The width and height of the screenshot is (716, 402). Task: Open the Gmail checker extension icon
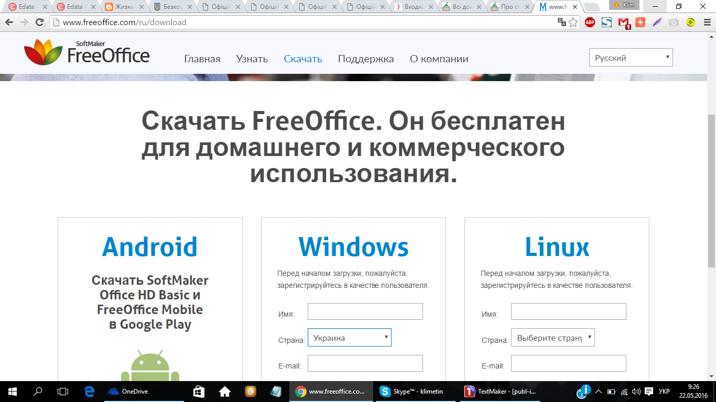(624, 23)
